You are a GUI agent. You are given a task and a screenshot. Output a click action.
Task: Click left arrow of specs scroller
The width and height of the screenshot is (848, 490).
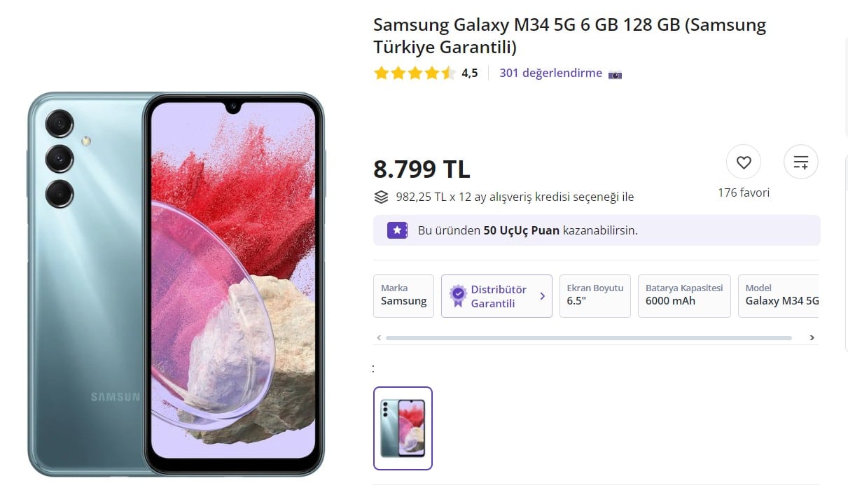(x=379, y=337)
